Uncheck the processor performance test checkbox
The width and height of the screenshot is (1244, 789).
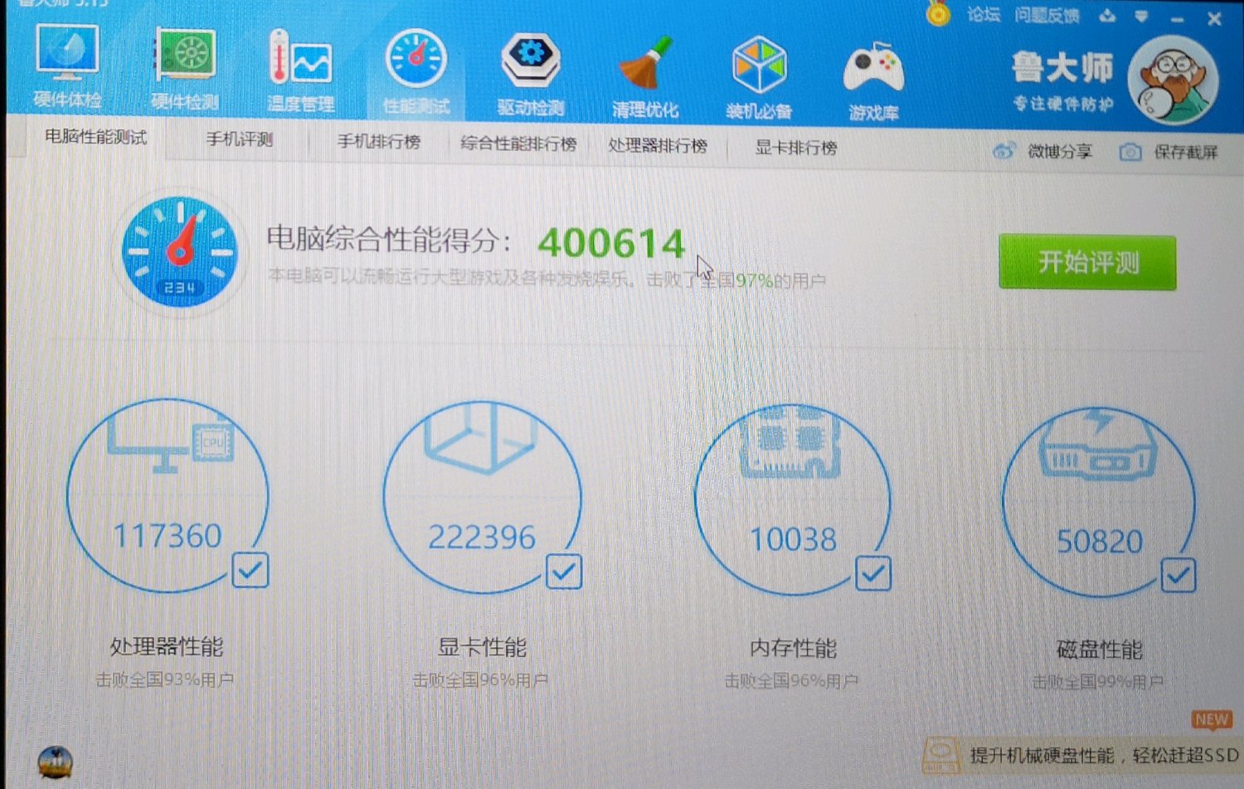(x=250, y=570)
